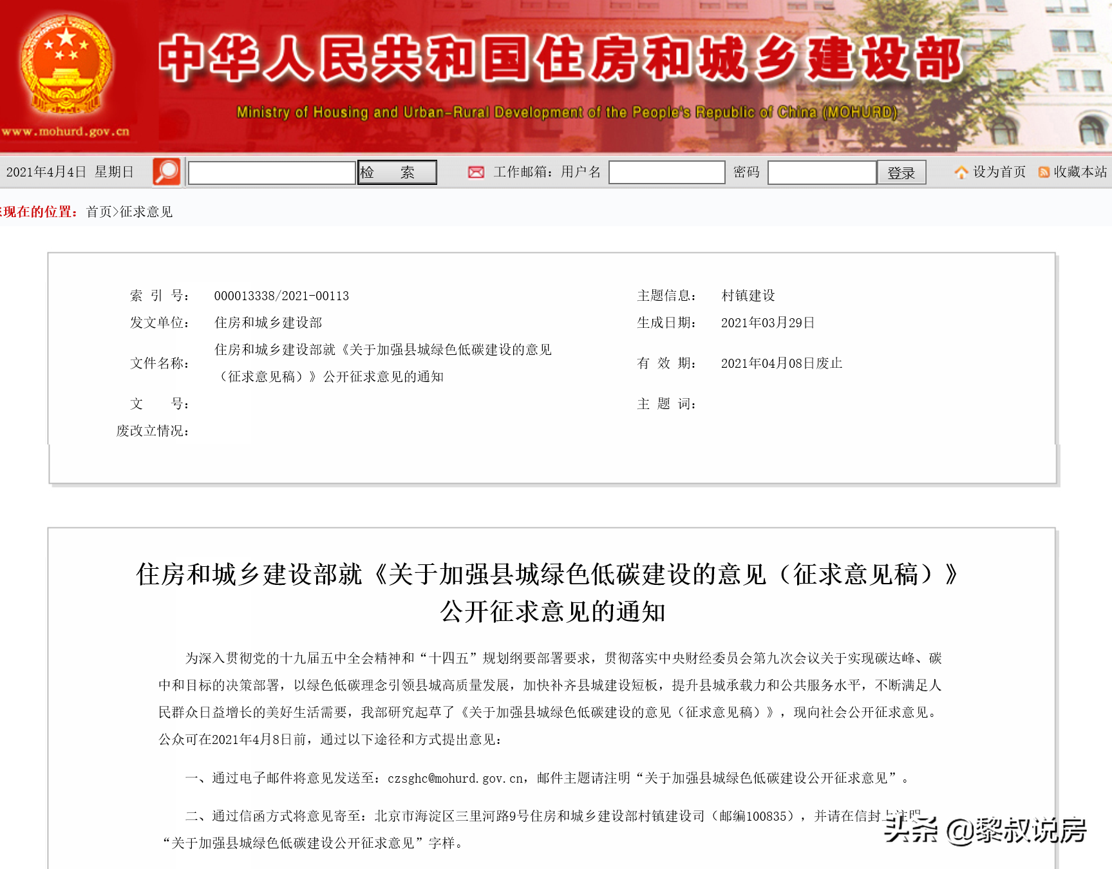Screen dimensions: 1112x869
Task: Click the 检索 search button
Action: click(397, 172)
